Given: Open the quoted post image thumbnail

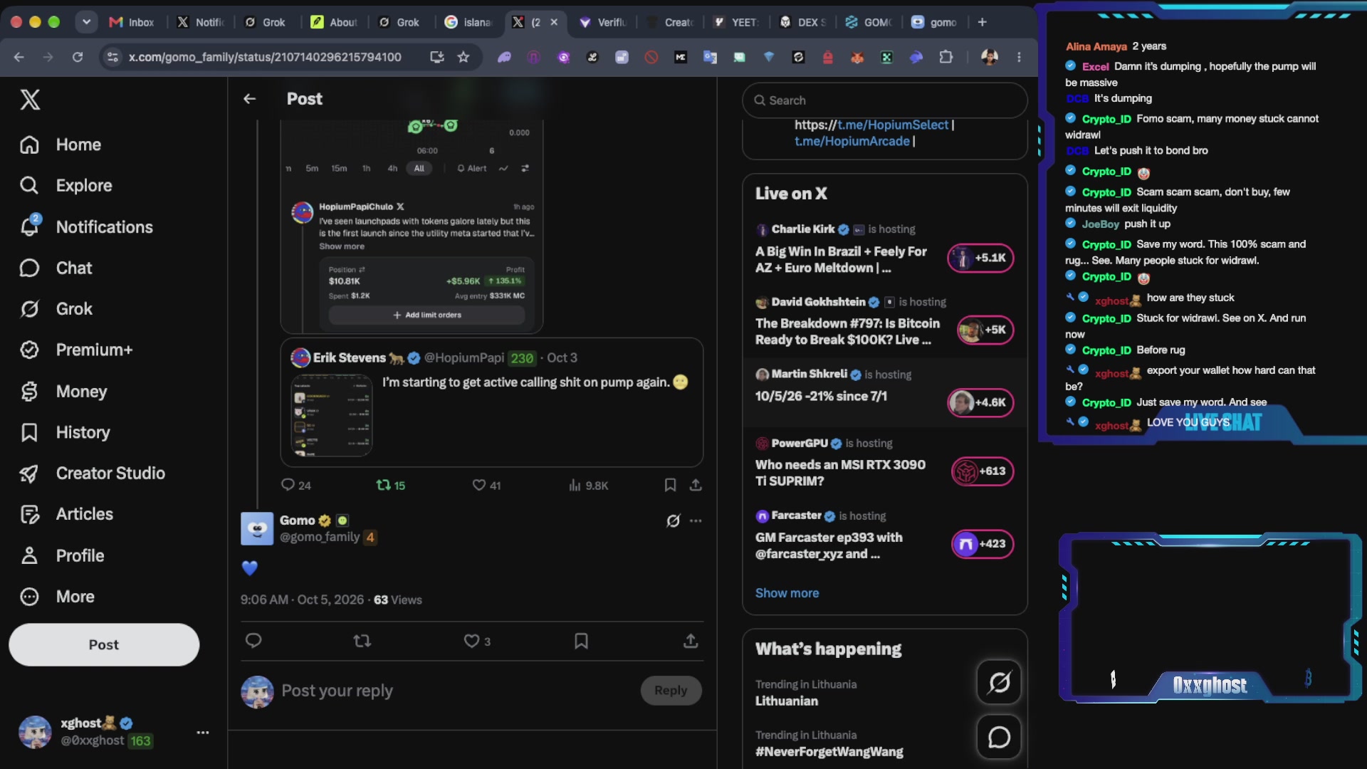Looking at the screenshot, I should [x=332, y=416].
